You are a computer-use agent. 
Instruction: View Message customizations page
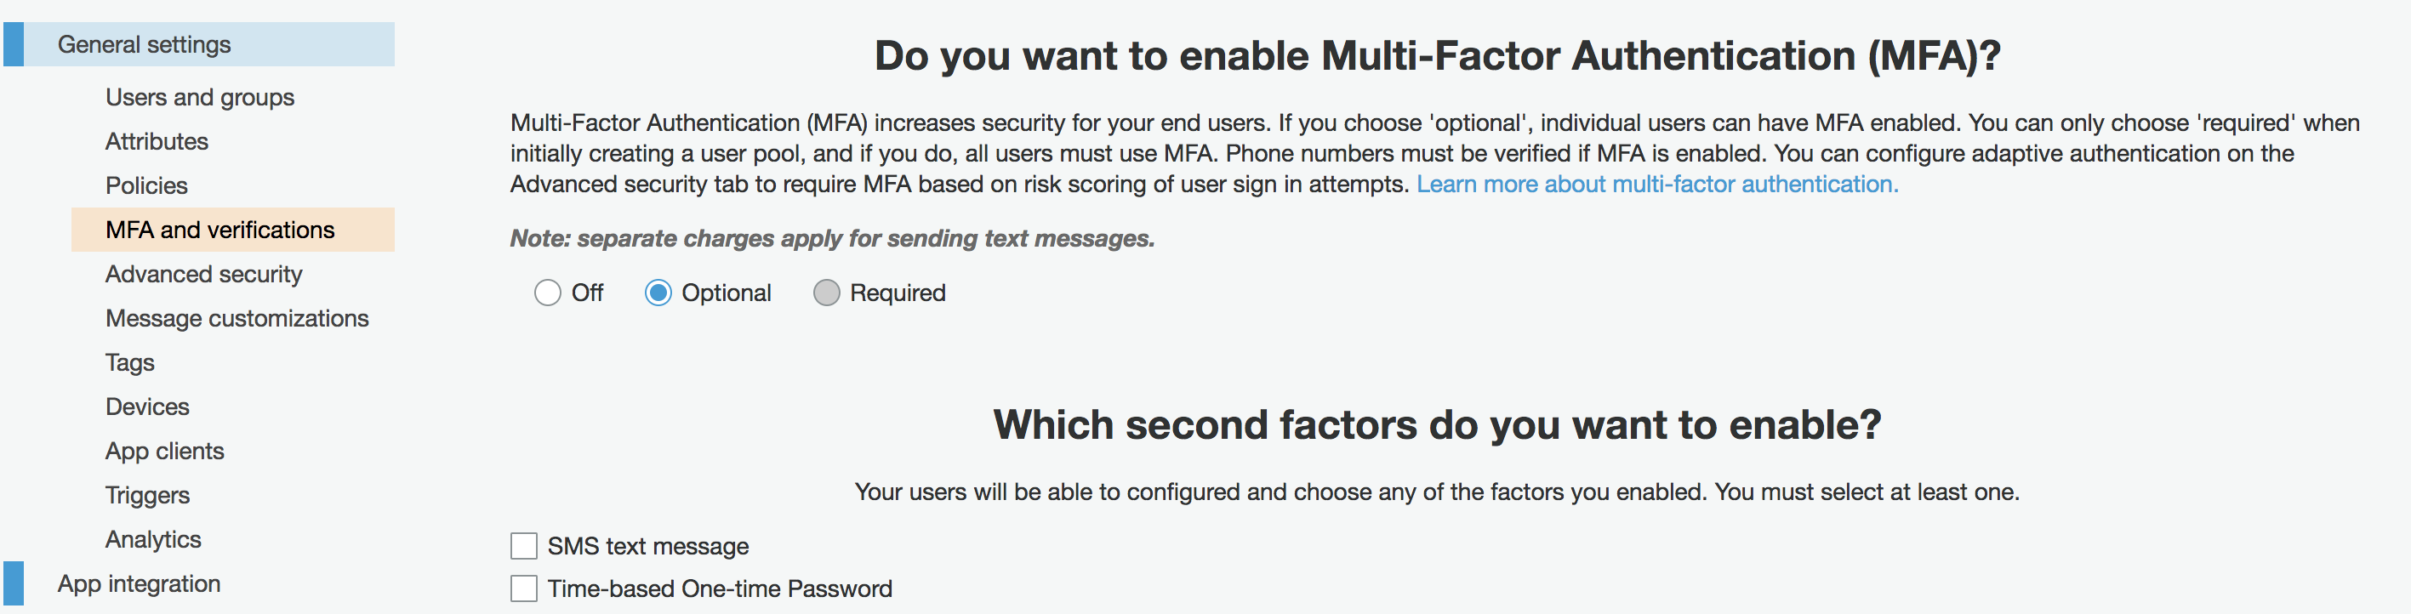(237, 318)
